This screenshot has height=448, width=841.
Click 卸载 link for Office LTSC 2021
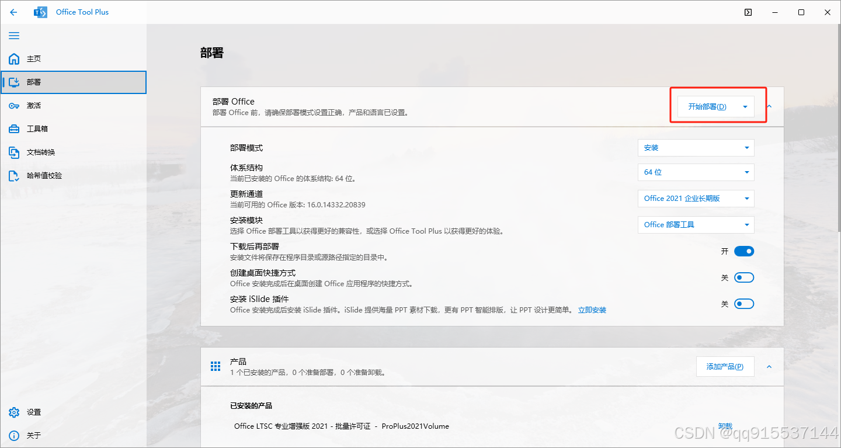click(725, 426)
